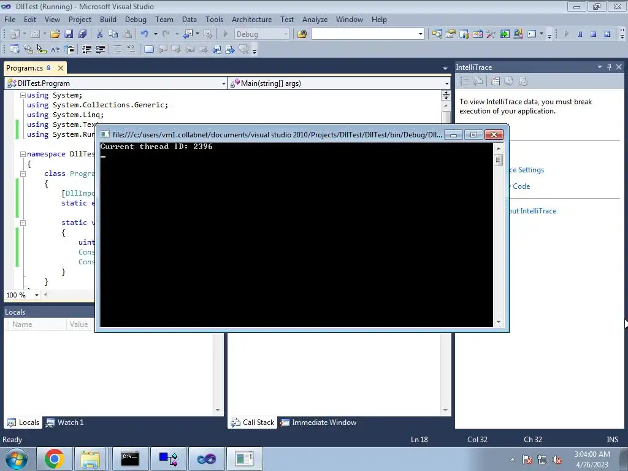Open the Debug menu

(x=136, y=19)
